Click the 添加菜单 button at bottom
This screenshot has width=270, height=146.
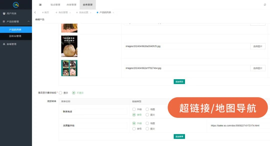(179, 137)
